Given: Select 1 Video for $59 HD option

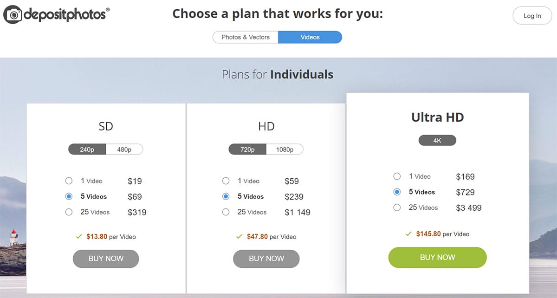Looking at the screenshot, I should click(x=226, y=181).
